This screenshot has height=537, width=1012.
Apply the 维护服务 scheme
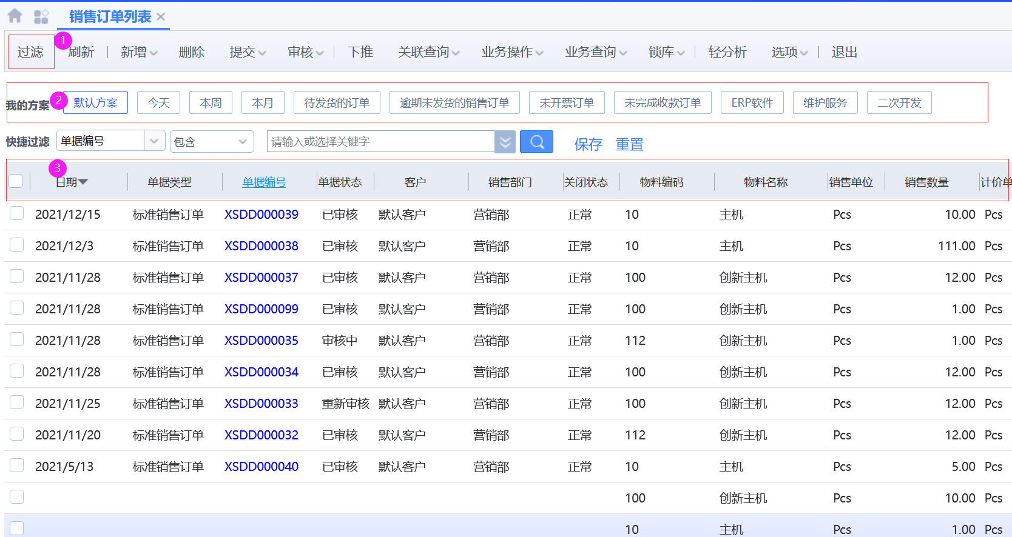(x=825, y=102)
